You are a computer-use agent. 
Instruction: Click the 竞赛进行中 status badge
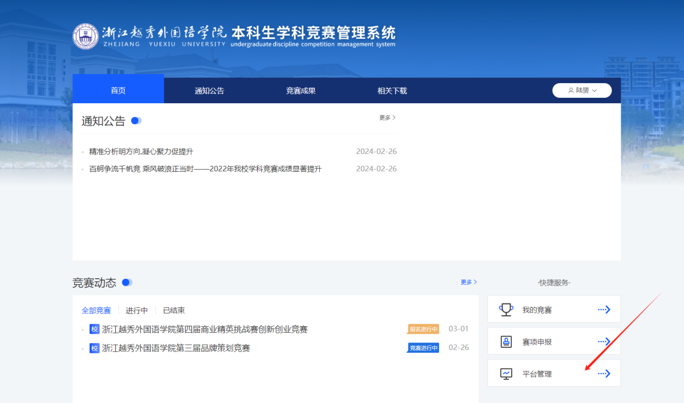click(x=424, y=348)
